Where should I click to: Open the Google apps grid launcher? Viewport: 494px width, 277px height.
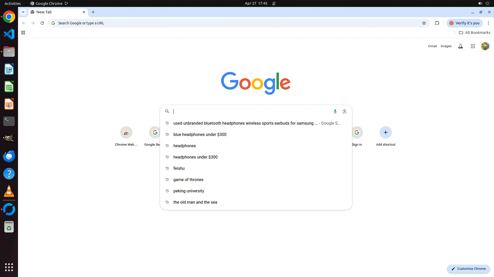(x=473, y=46)
